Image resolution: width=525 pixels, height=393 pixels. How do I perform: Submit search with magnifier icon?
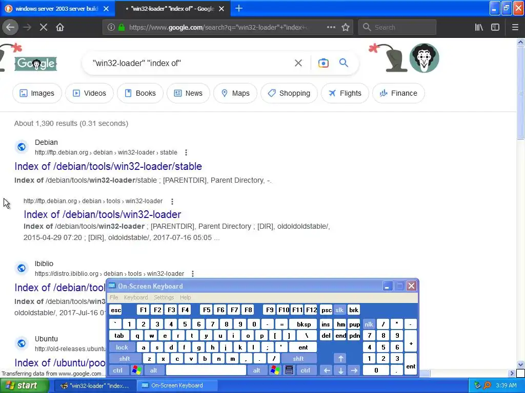344,62
